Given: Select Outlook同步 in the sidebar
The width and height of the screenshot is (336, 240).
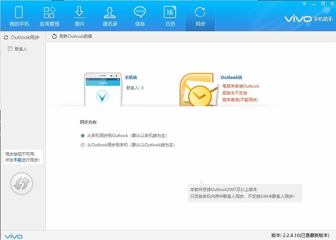Looking at the screenshot, I should (x=22, y=37).
